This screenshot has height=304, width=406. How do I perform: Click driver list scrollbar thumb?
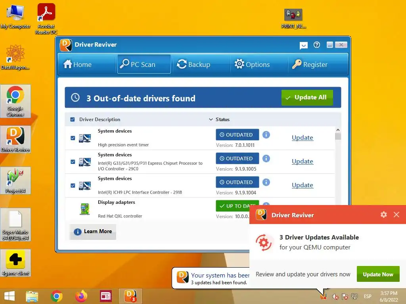tap(338, 136)
